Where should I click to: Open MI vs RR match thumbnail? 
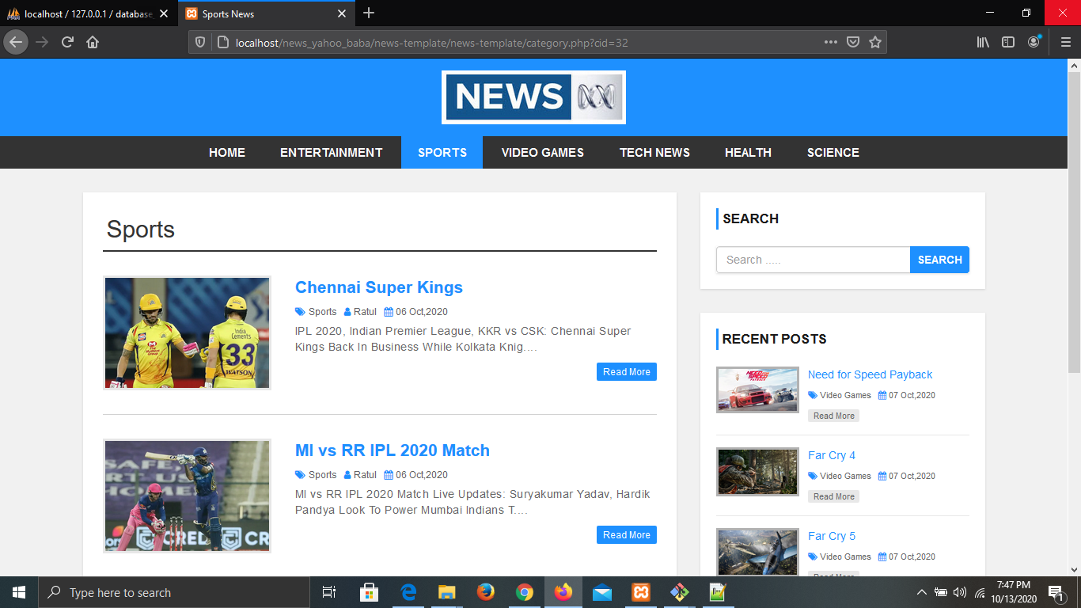[x=187, y=496]
